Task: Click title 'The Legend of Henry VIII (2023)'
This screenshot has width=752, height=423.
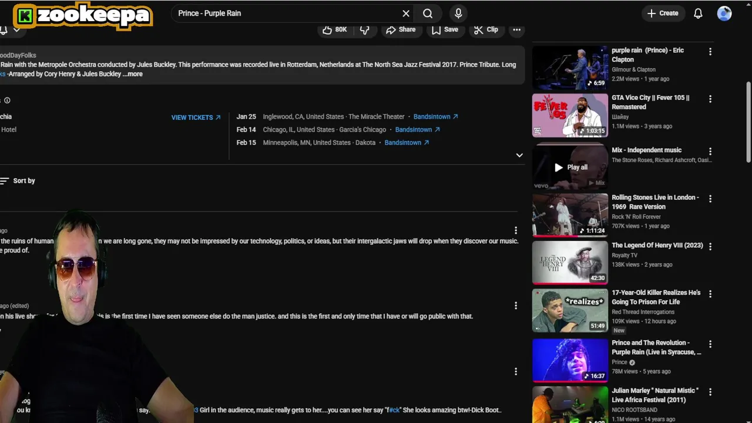Action: pos(657,246)
